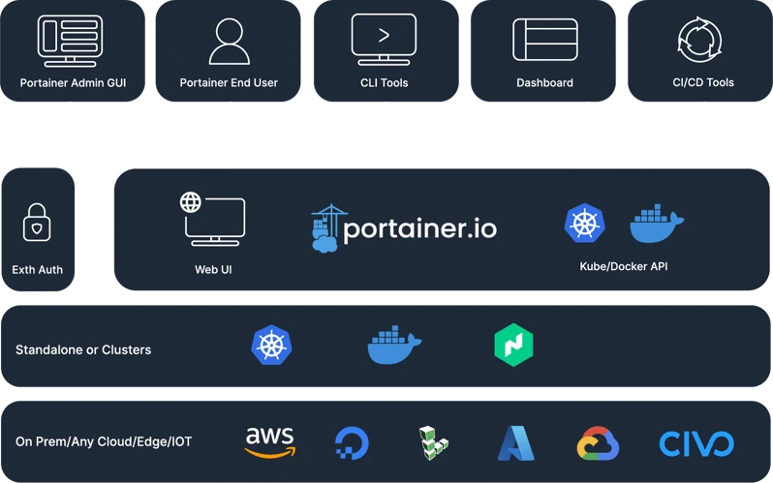Click Docker whale icon above Kube/Docker API
The width and height of the screenshot is (773, 483).
click(x=656, y=225)
